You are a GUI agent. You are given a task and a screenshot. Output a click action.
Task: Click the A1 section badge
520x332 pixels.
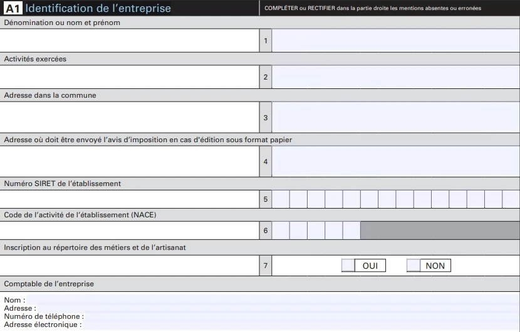[13, 8]
